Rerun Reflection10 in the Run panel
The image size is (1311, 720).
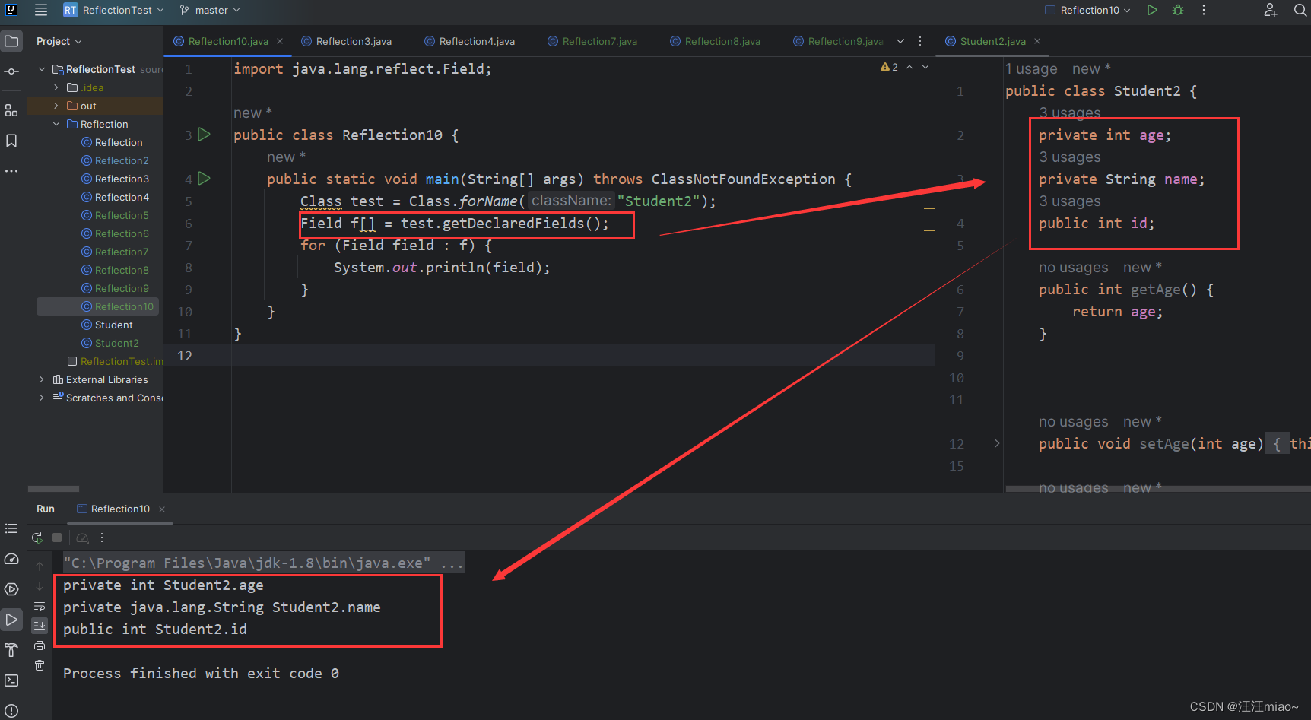(37, 538)
